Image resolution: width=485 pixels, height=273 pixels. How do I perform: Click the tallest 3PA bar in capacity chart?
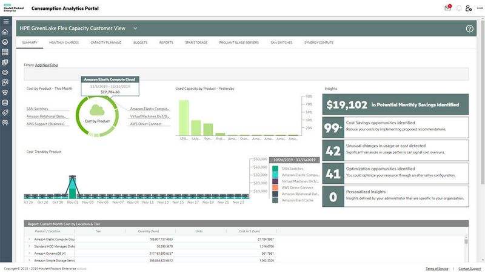[184, 118]
